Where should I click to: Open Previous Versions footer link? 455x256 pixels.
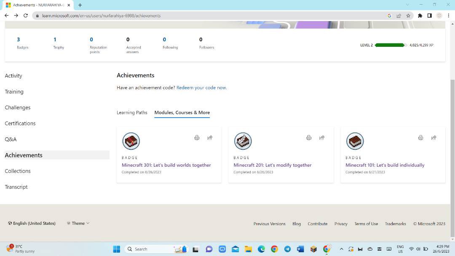(269, 224)
